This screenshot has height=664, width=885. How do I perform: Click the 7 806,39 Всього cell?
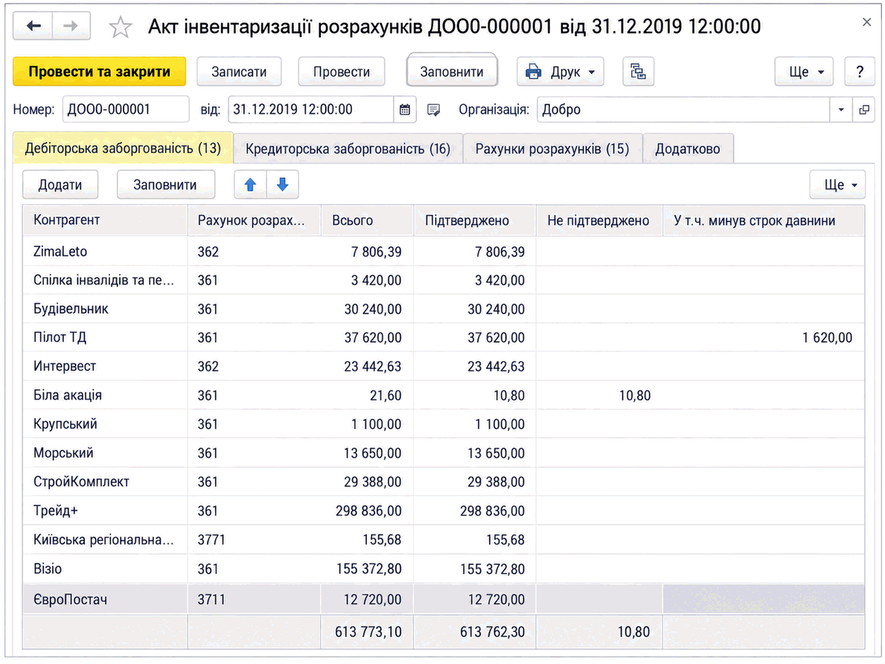pos(368,252)
